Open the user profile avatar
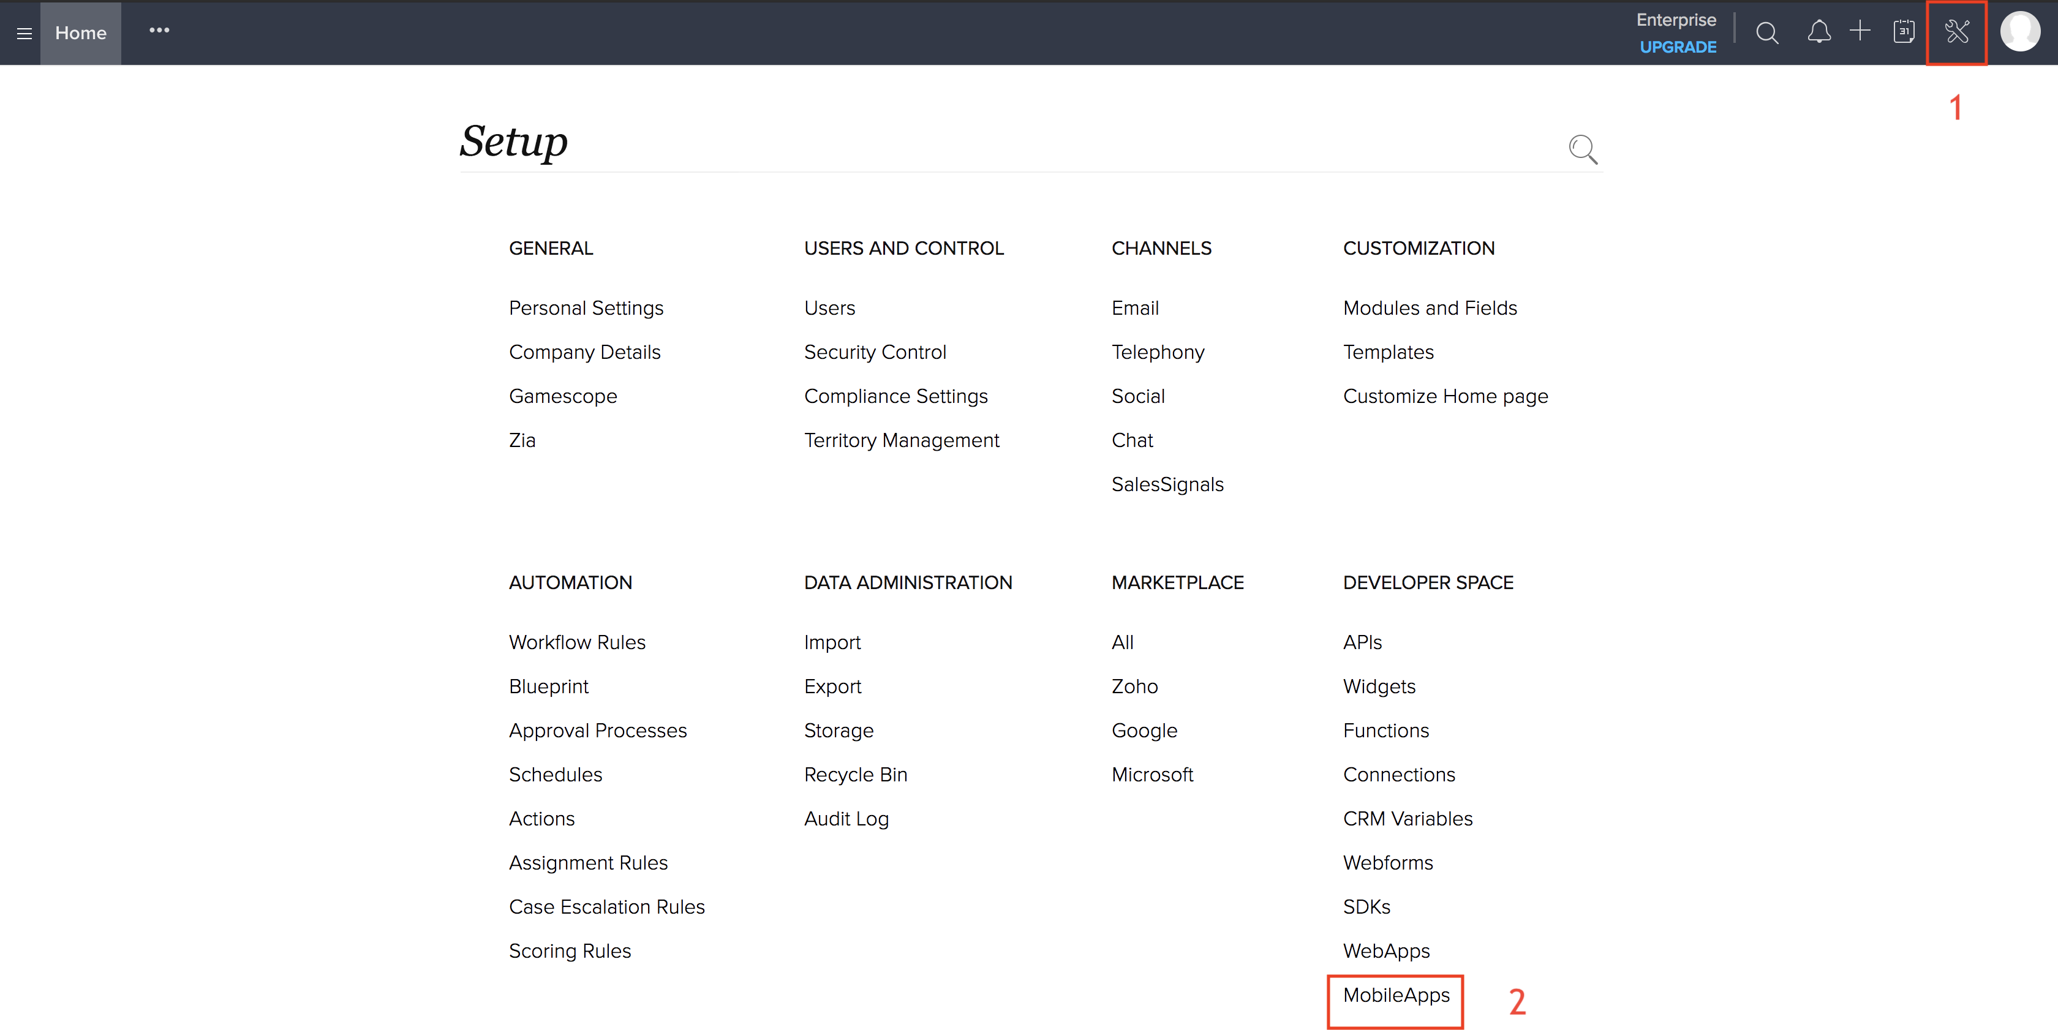 point(2019,32)
